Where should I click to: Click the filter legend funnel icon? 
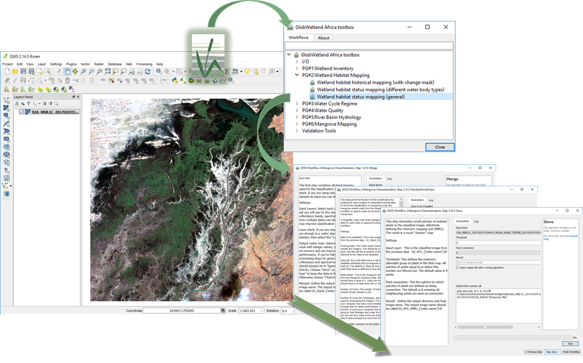pyautogui.click(x=28, y=104)
